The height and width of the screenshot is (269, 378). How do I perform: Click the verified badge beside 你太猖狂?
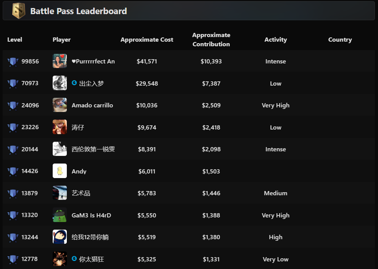click(x=74, y=259)
